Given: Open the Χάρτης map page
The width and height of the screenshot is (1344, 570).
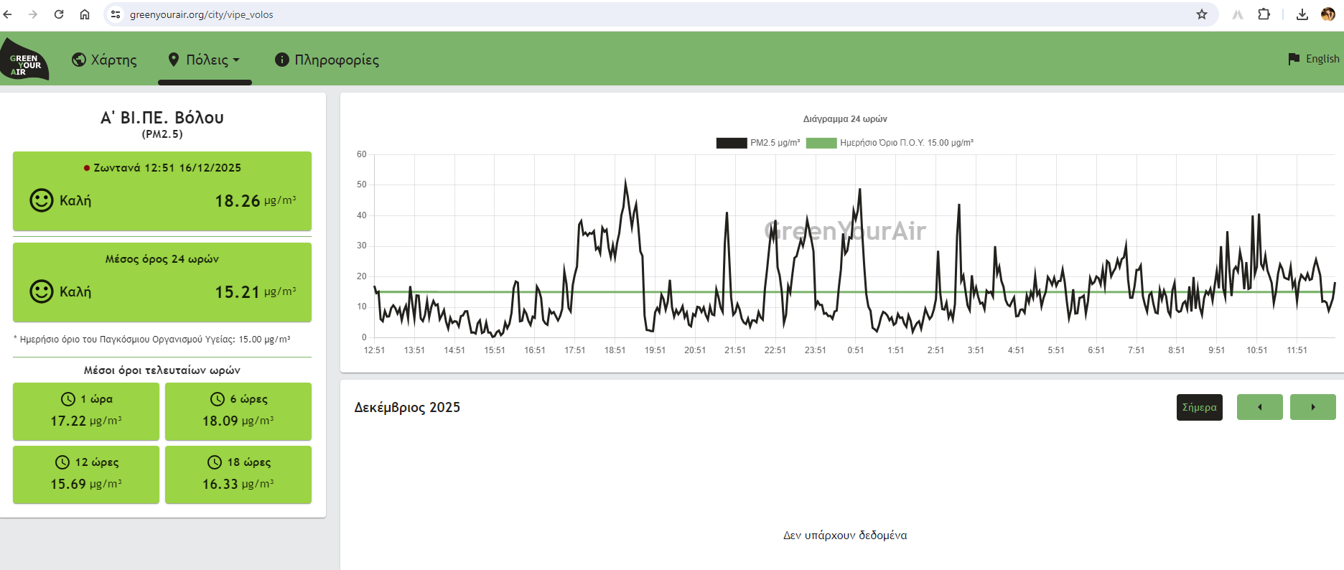Looking at the screenshot, I should click(104, 60).
